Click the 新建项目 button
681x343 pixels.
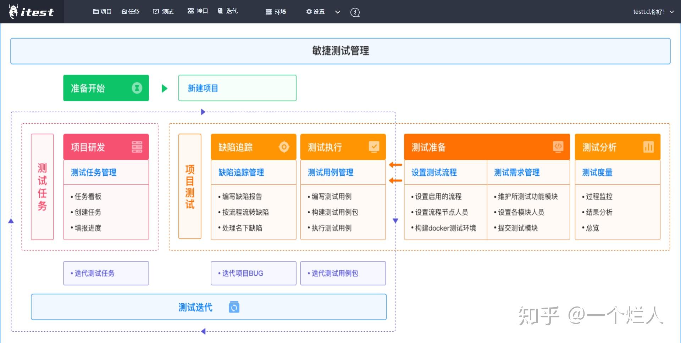coord(237,88)
